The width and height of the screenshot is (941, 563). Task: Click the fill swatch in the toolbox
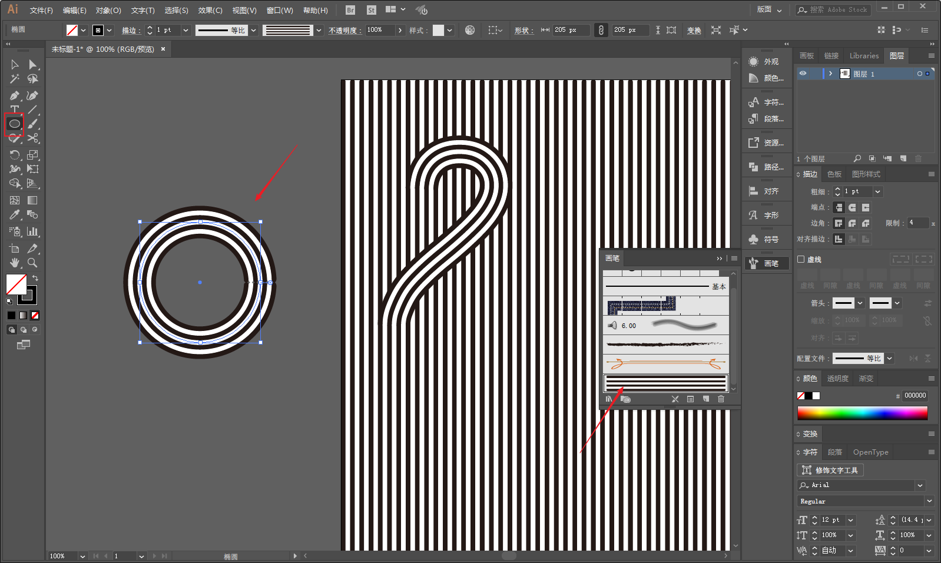(x=16, y=284)
